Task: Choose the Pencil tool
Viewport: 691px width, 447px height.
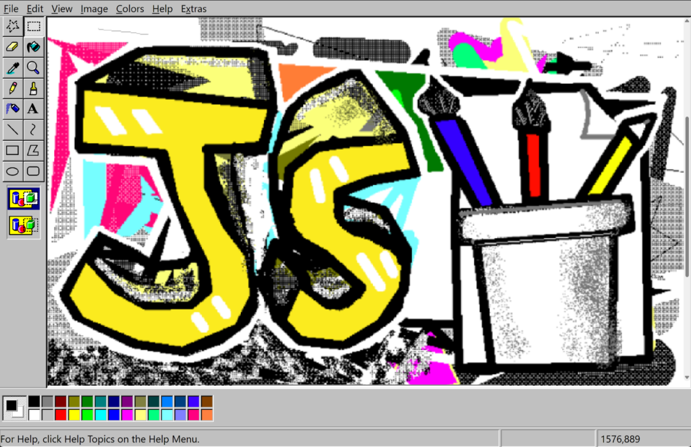Action: (13, 88)
